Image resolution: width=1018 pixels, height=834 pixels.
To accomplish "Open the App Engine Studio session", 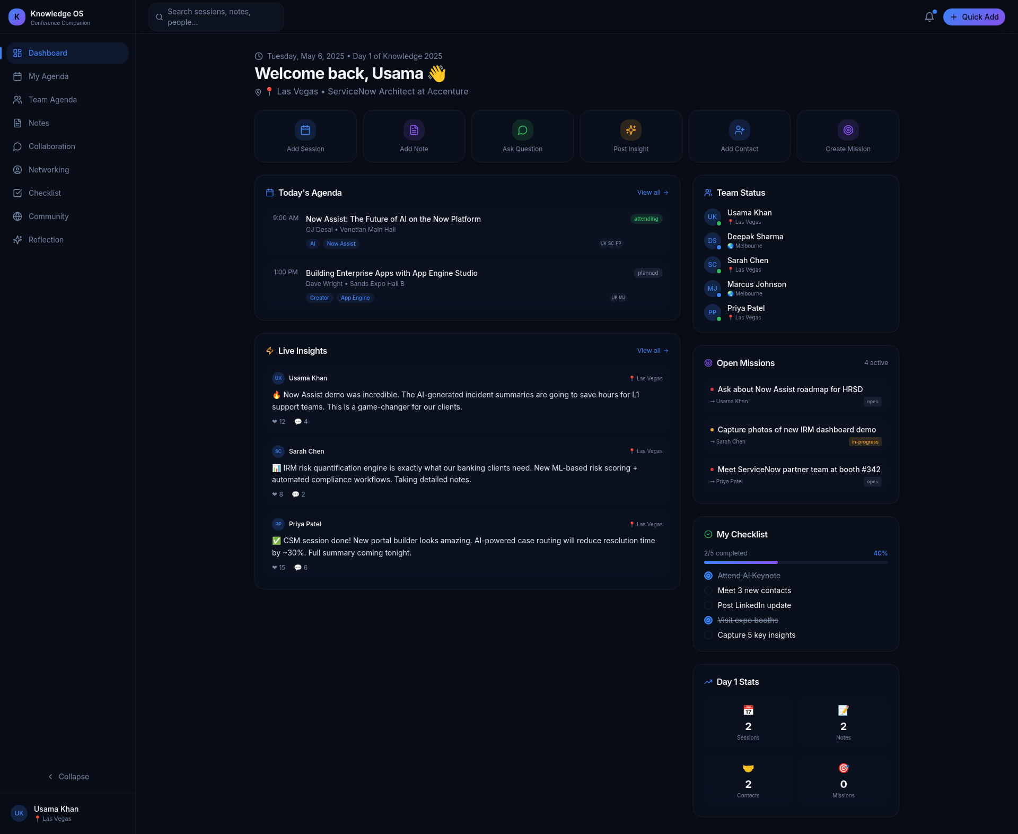I will click(x=467, y=285).
